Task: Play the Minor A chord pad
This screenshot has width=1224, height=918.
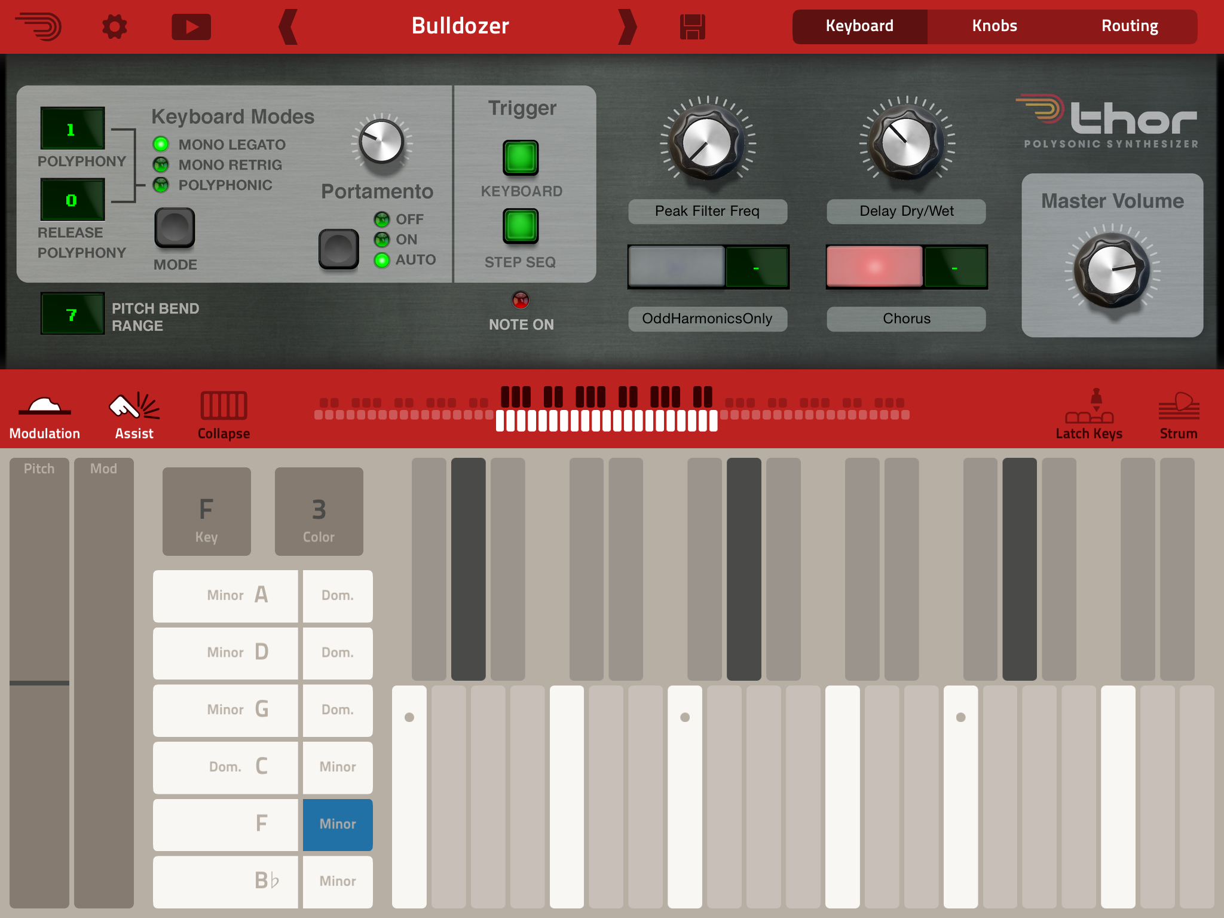Action: click(225, 596)
